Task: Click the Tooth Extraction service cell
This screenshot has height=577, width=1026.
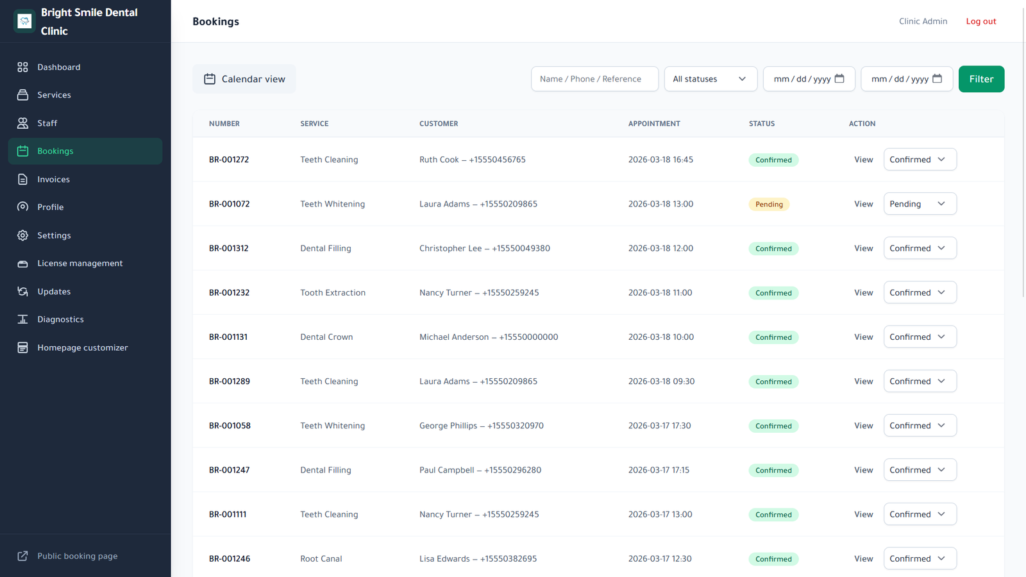Action: (333, 292)
